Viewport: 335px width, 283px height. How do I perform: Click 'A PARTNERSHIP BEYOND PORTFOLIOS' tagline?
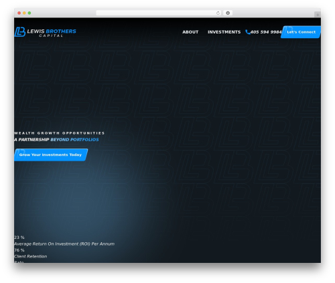coord(56,140)
